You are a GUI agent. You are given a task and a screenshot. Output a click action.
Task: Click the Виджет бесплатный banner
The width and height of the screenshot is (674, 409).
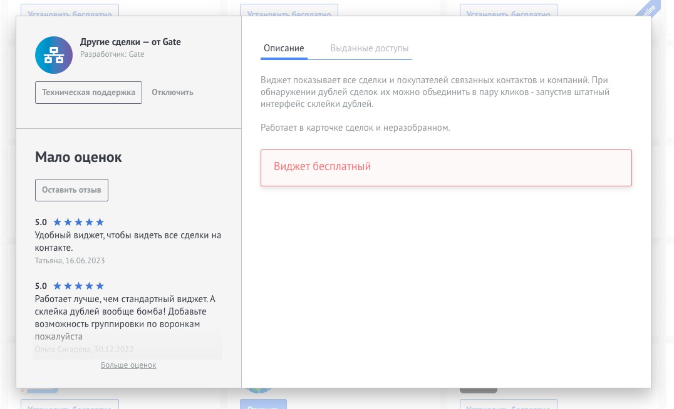point(446,167)
